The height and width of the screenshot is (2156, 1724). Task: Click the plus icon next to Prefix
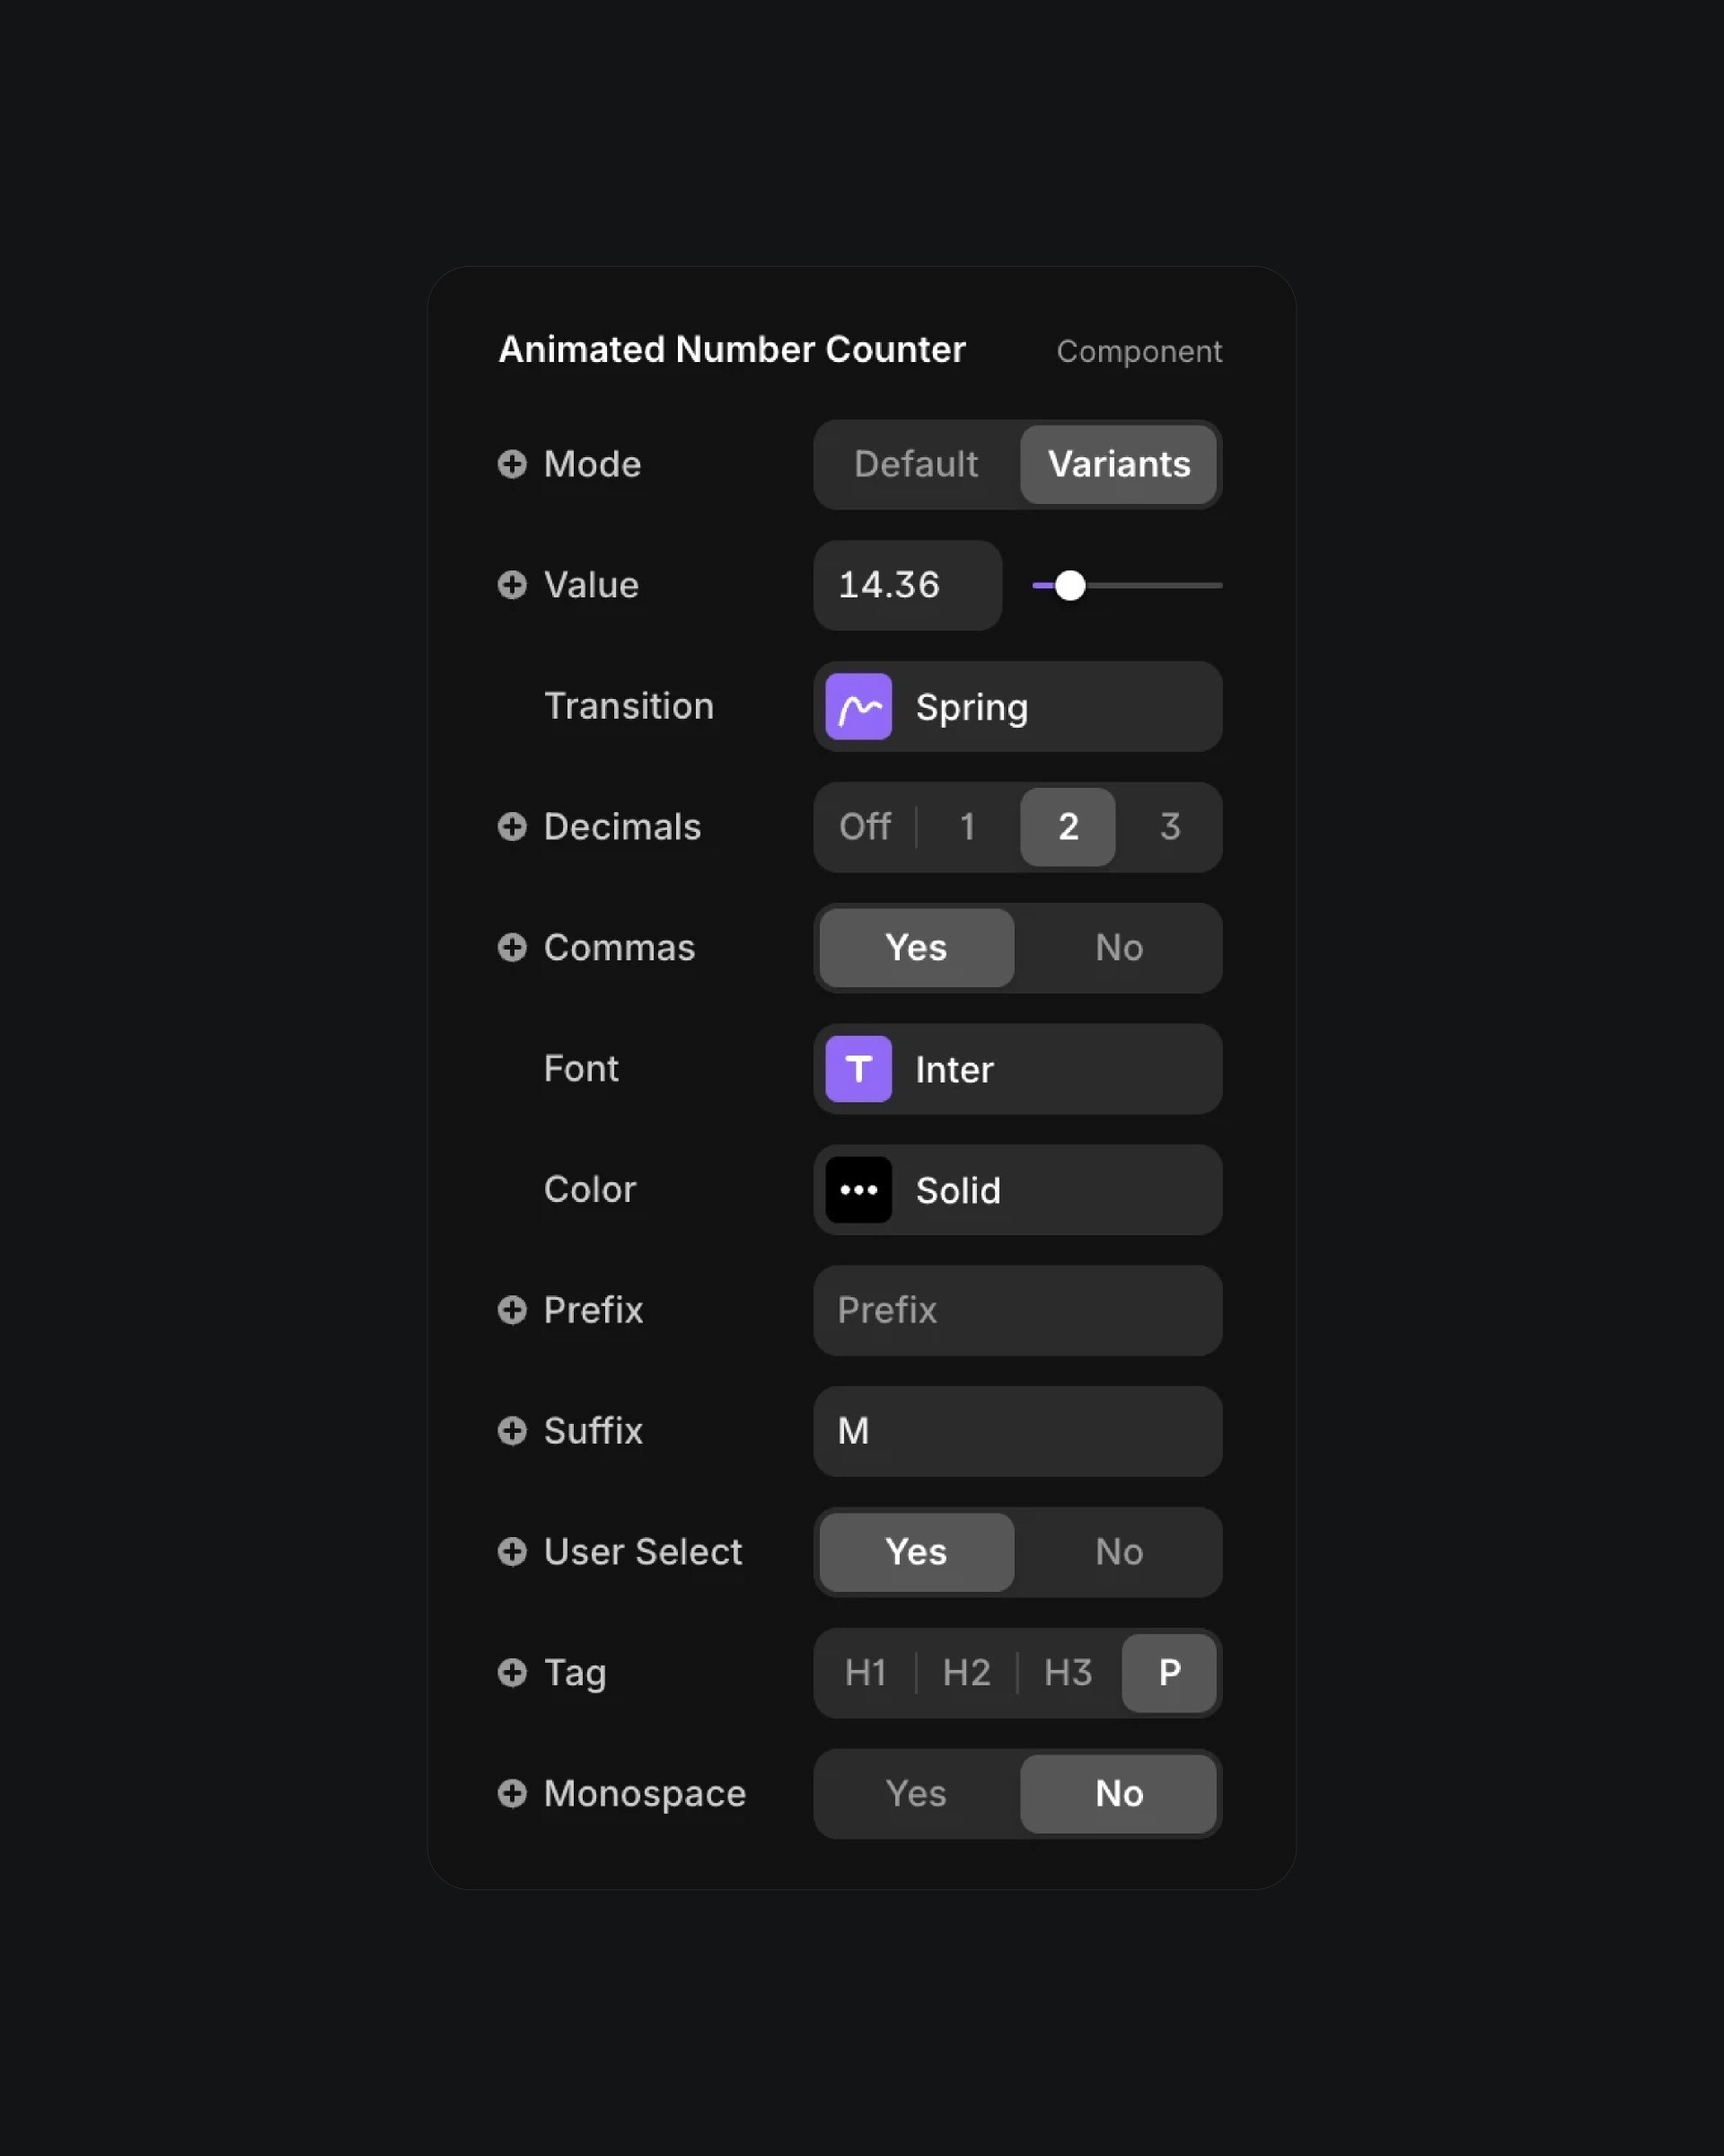tap(512, 1310)
